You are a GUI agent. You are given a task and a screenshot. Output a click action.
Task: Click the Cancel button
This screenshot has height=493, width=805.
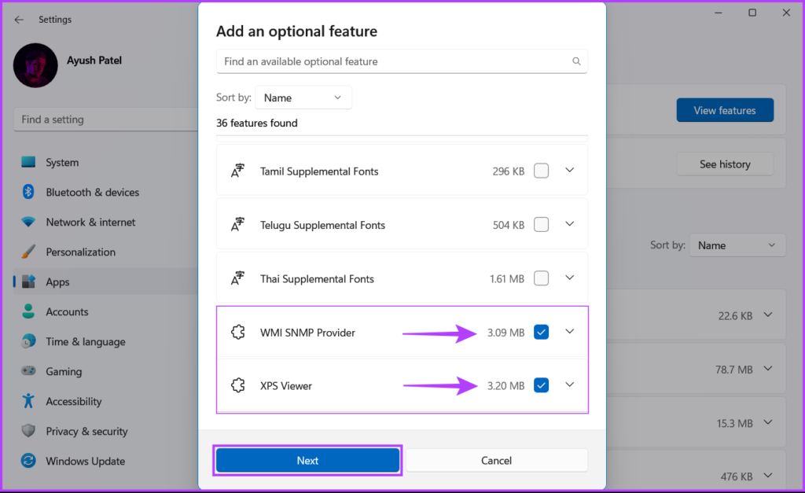pos(497,461)
